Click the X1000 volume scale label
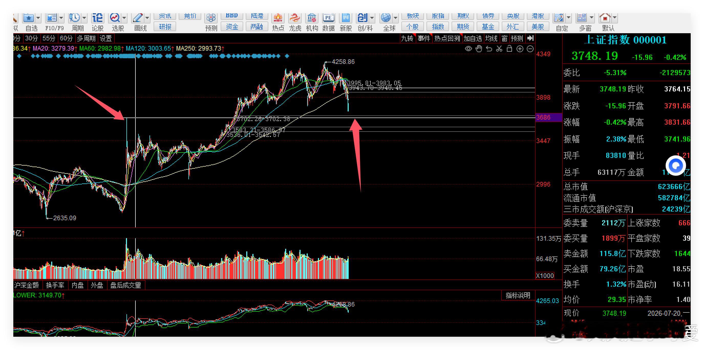 tap(545, 275)
